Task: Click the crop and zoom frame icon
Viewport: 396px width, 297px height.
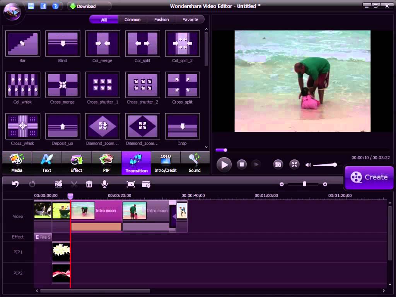Action: pyautogui.click(x=131, y=184)
